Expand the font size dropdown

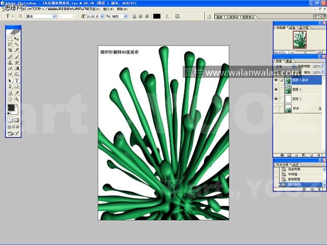pos(101,16)
